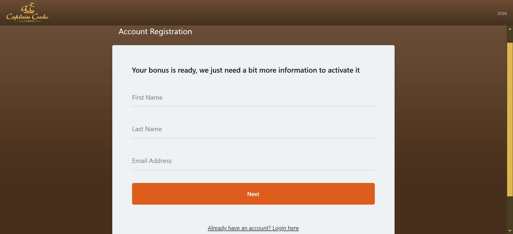Click the Captain Cooks ship emblem
Screen dimensions: 513x234
click(x=28, y=8)
